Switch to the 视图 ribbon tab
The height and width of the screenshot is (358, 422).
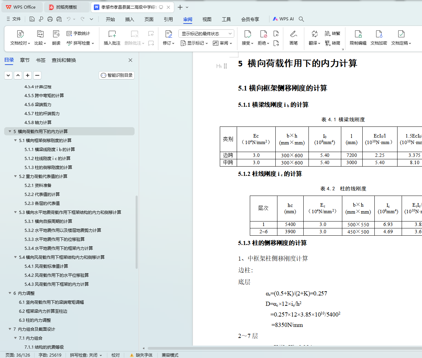[x=207, y=19]
